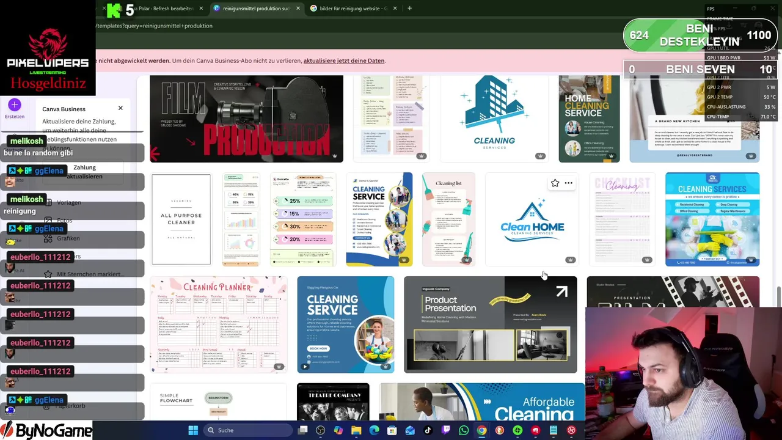The width and height of the screenshot is (782, 440).
Task: Open blue Cleaning Services gloves template
Action: pyautogui.click(x=712, y=219)
